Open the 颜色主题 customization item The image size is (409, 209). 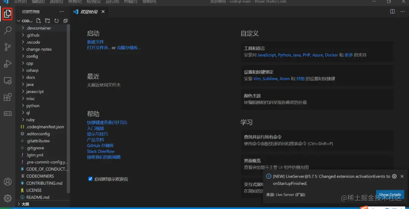point(317,99)
